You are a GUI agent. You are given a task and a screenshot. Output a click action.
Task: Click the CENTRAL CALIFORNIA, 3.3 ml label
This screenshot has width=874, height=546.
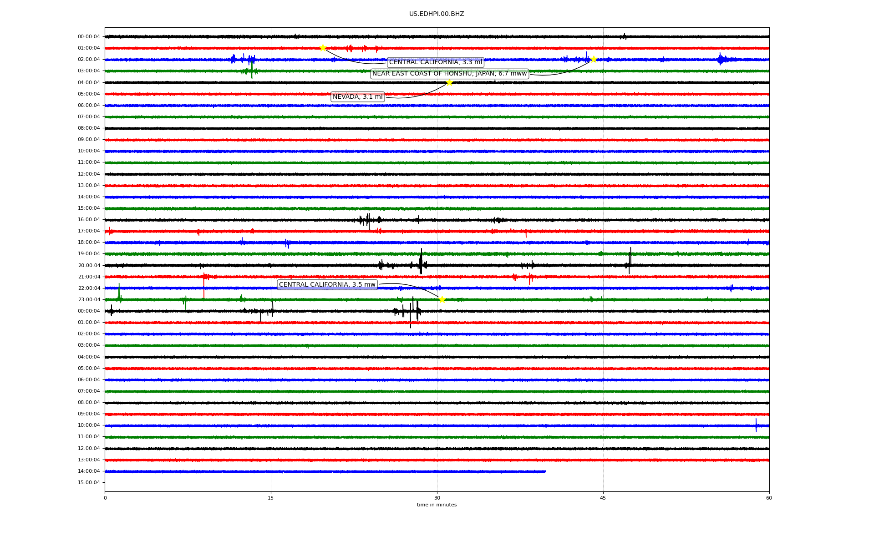[x=435, y=62]
